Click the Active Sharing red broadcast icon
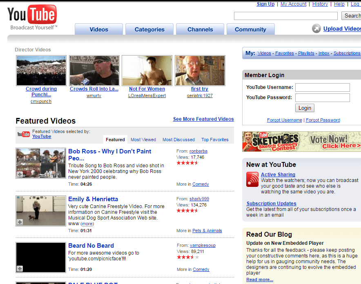This screenshot has height=284, width=361. [x=252, y=180]
